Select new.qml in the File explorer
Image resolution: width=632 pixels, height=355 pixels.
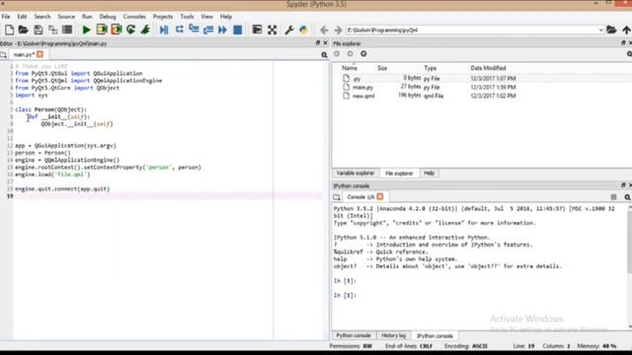[363, 97]
